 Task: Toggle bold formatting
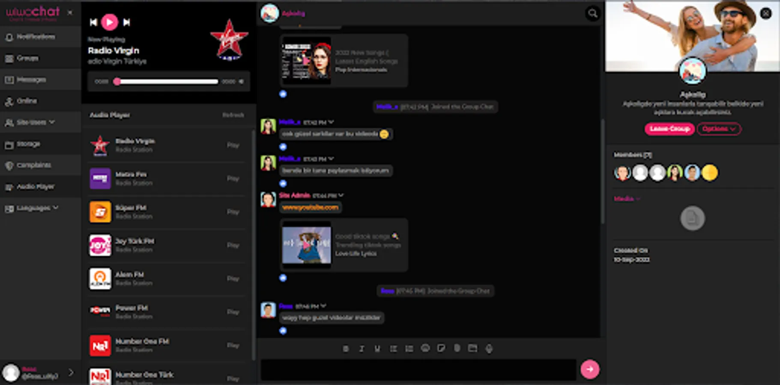pyautogui.click(x=346, y=349)
